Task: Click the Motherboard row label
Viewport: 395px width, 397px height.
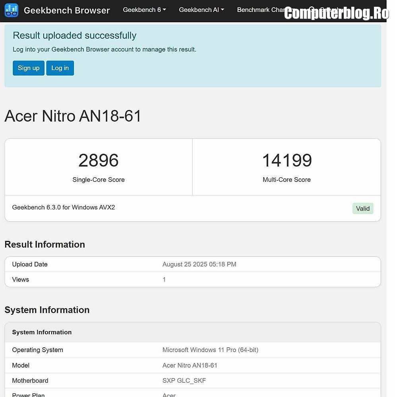Action: [x=30, y=381]
